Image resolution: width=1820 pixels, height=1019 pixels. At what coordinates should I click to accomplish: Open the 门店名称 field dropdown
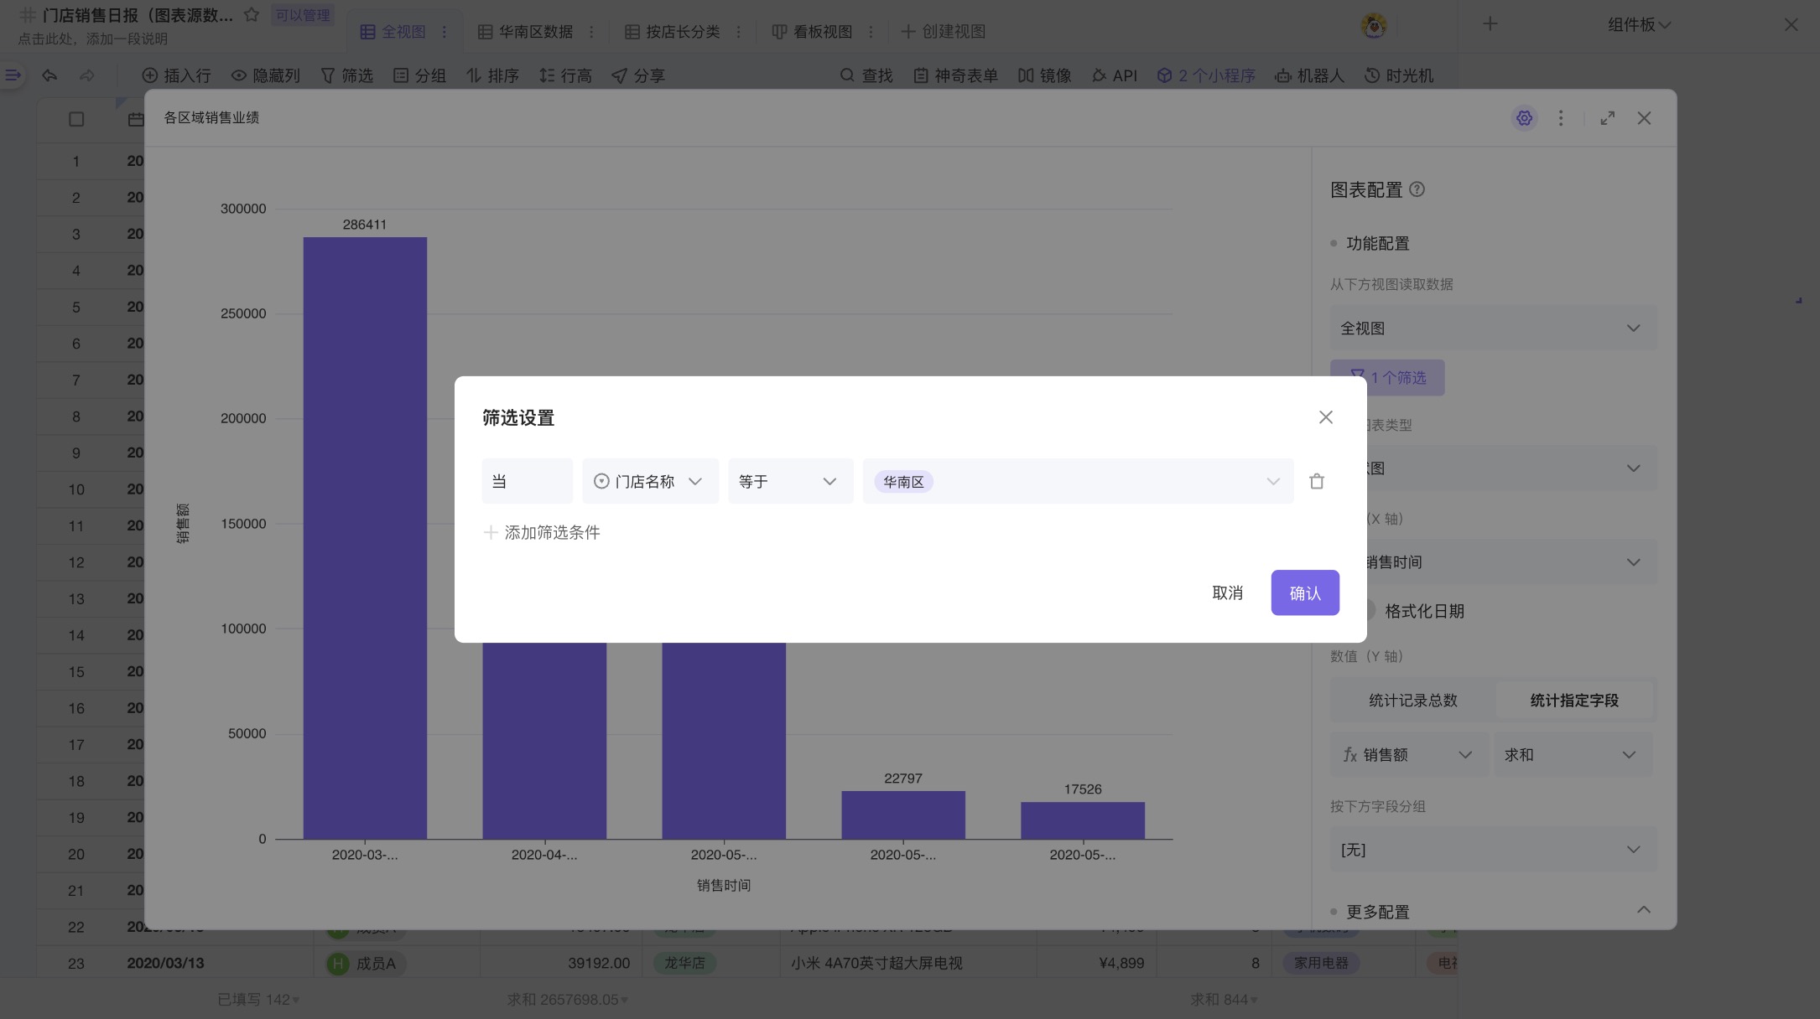[649, 481]
